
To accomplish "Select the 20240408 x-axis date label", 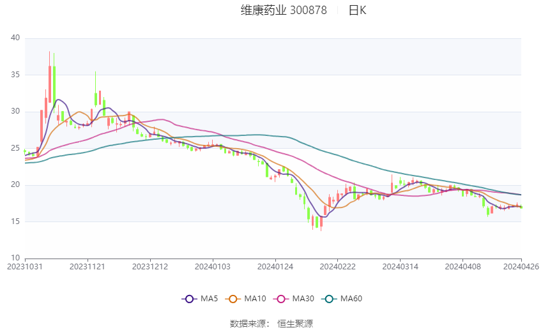I will point(463,267).
